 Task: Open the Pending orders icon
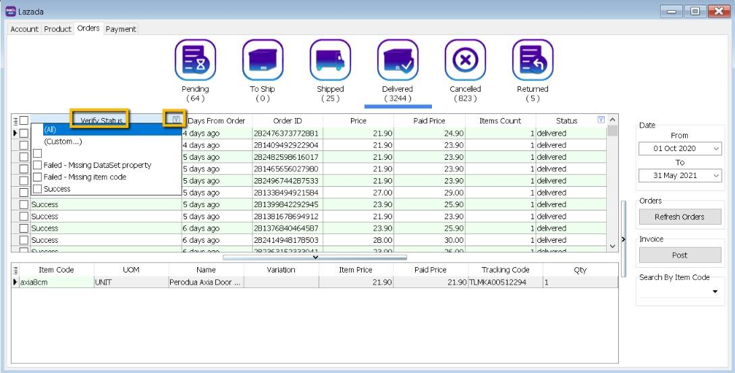(195, 61)
